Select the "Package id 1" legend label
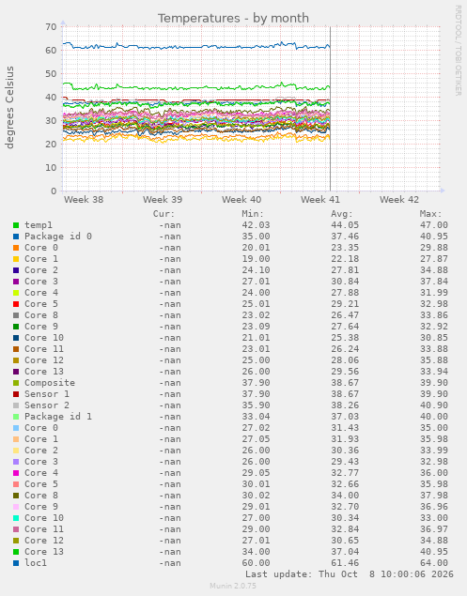 [x=58, y=417]
